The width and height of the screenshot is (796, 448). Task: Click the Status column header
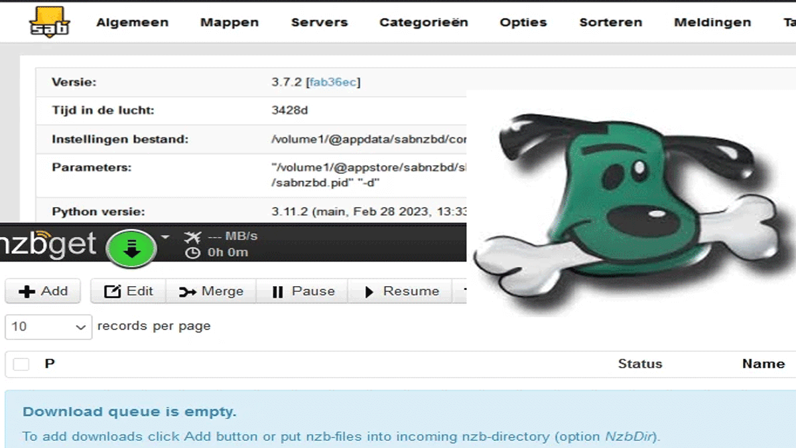pos(639,364)
